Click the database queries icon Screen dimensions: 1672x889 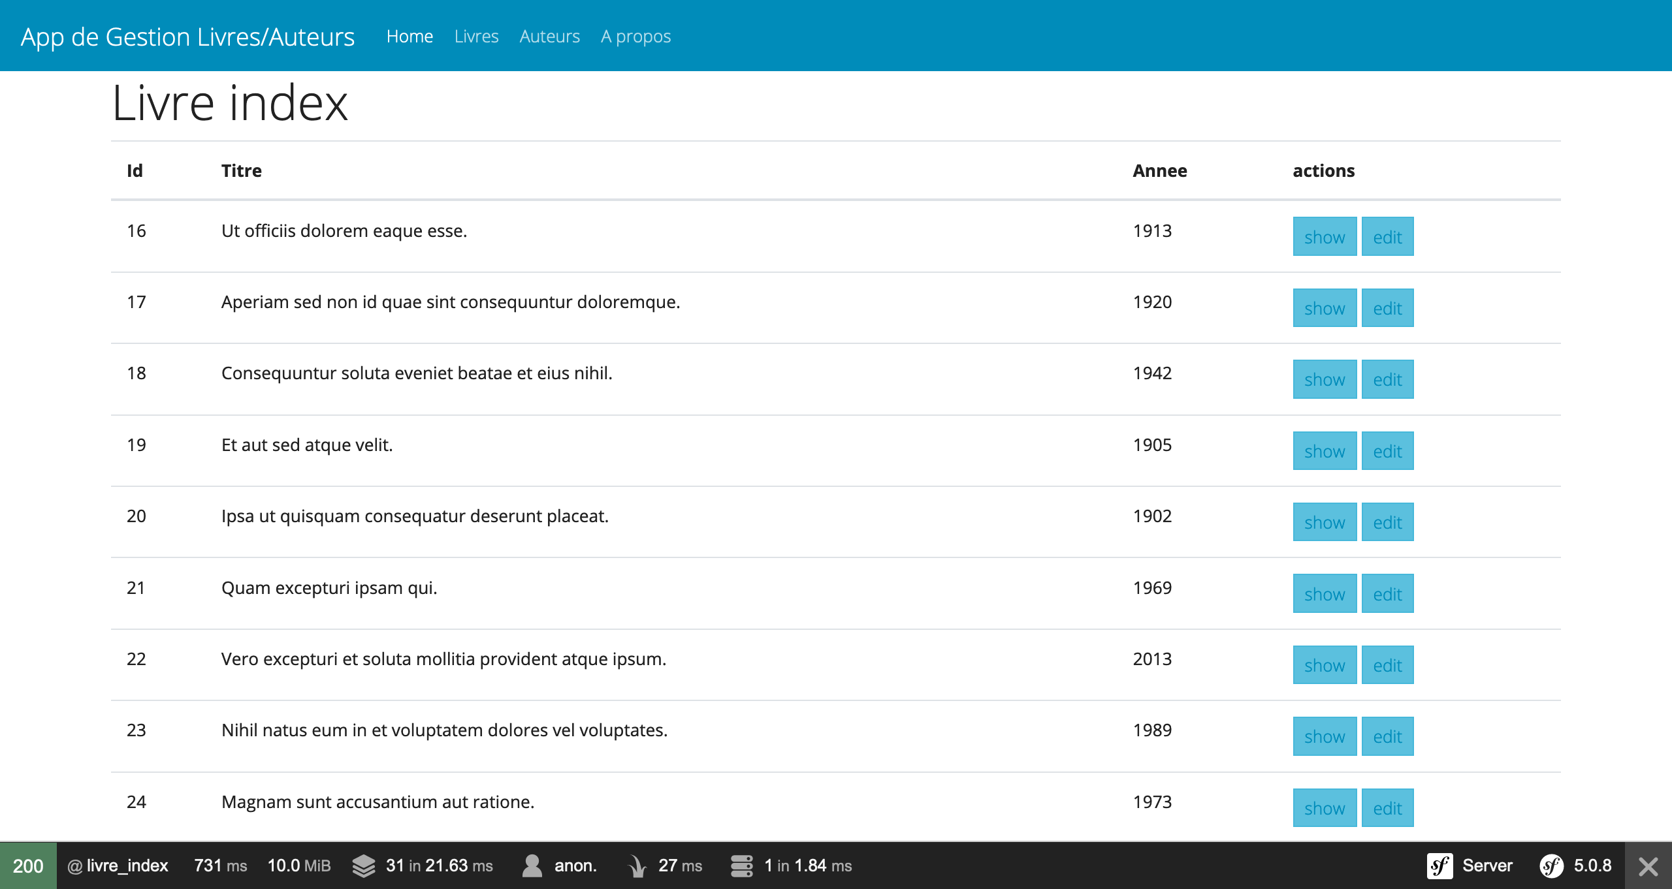click(x=742, y=866)
